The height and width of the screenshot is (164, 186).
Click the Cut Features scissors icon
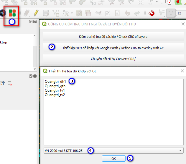pyautogui.click(x=98, y=13)
